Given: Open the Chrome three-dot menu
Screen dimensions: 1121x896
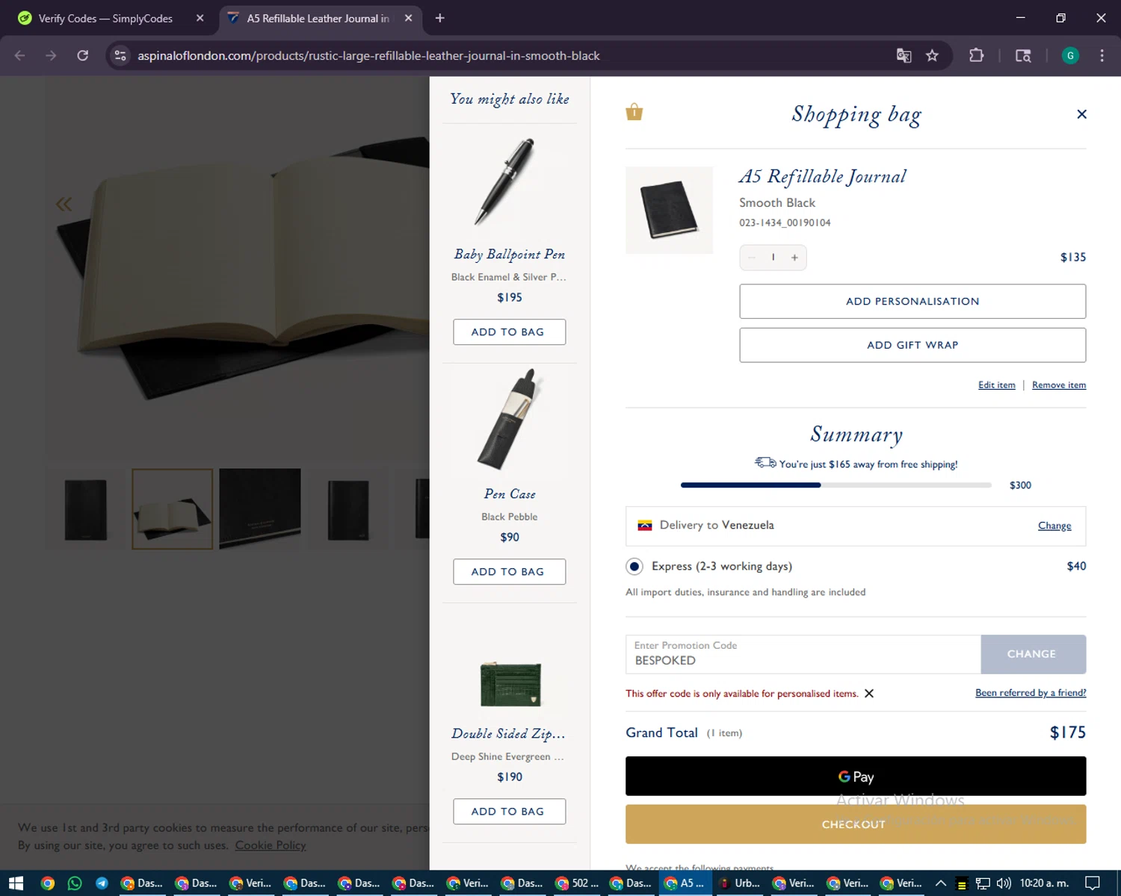Looking at the screenshot, I should tap(1102, 56).
